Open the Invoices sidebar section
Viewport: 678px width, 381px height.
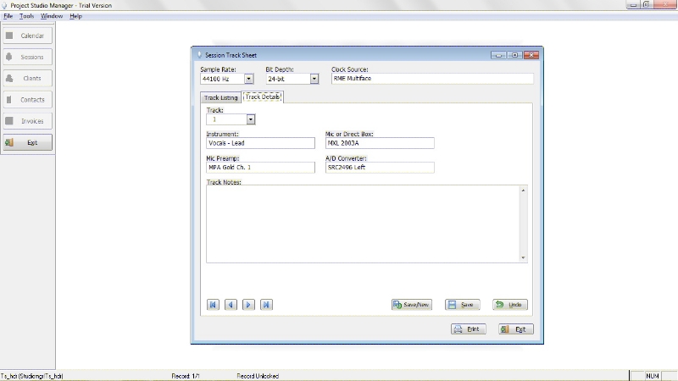28,121
